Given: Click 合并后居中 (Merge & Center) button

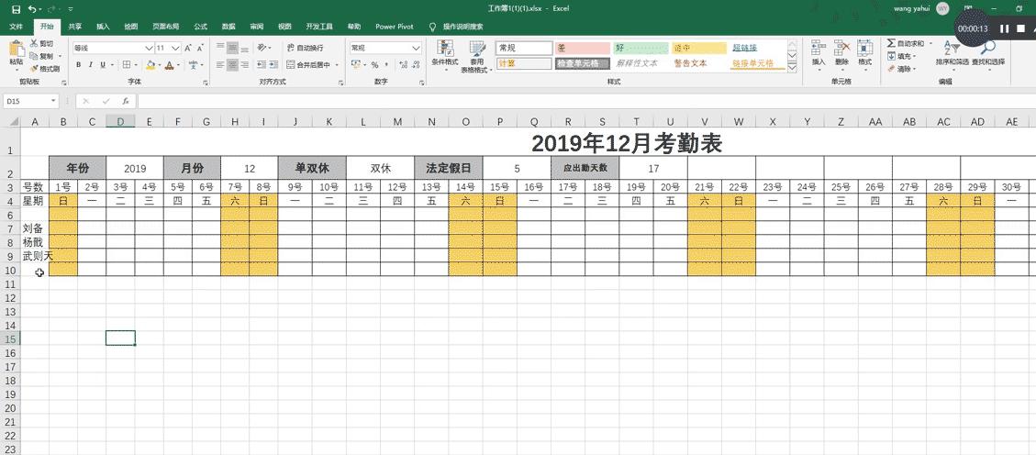Looking at the screenshot, I should [x=308, y=65].
